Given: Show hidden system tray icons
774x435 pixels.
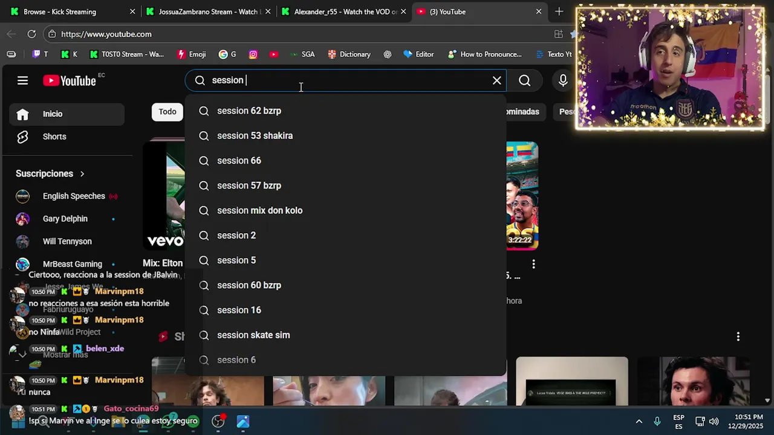Looking at the screenshot, I should coord(639,421).
